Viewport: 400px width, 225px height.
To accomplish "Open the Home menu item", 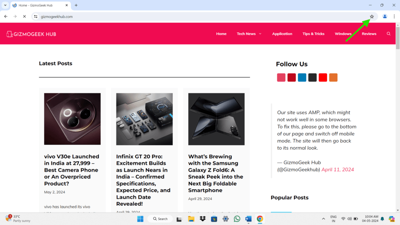I will 221,34.
